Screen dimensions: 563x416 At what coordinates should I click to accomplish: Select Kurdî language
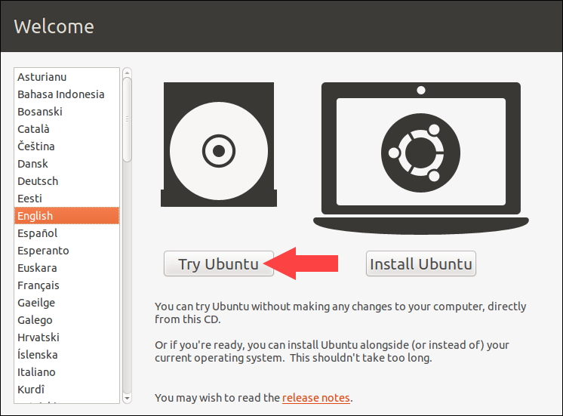[x=66, y=390]
